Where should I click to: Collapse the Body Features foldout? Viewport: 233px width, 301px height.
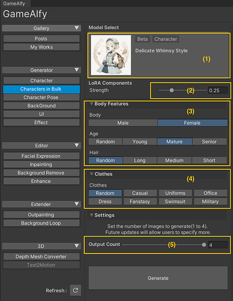pyautogui.click(x=92, y=104)
